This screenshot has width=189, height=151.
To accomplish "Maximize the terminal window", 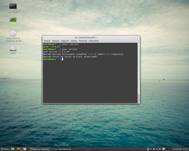I will point(134,38).
